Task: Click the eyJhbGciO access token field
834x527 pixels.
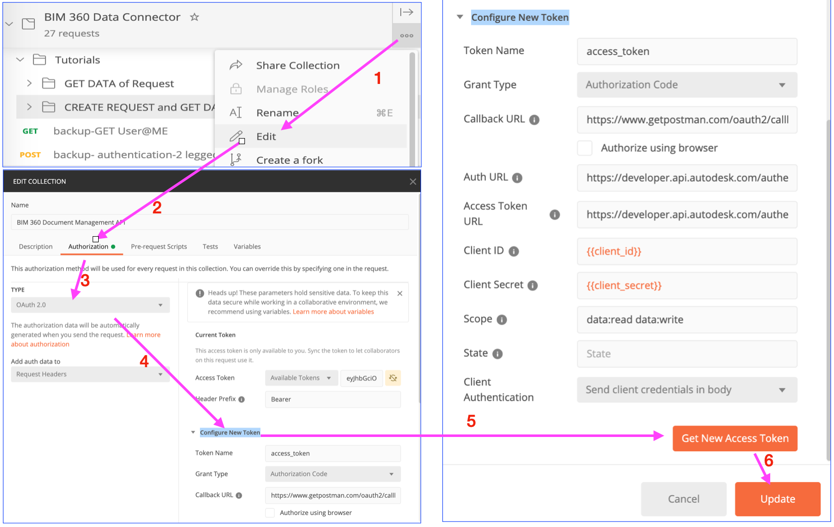Action: pos(361,378)
